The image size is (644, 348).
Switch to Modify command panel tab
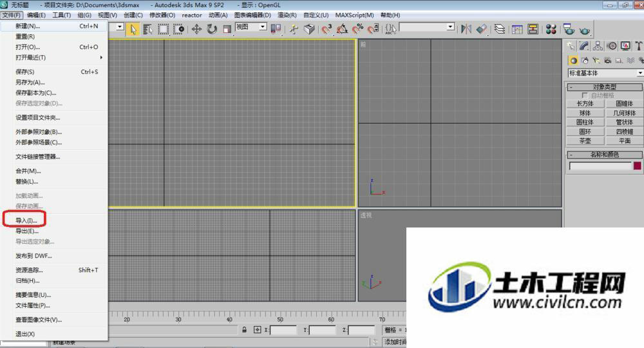(584, 46)
